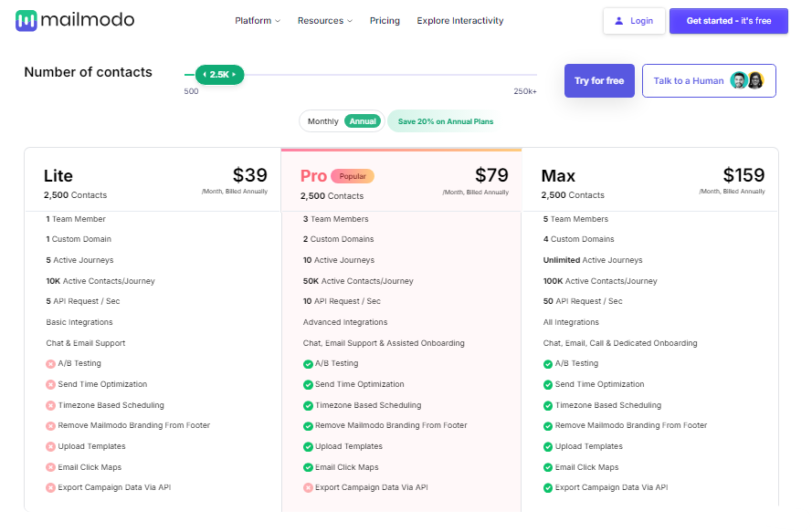Click the green check beside Max A/B Testing
The height and width of the screenshot is (532, 812).
pyautogui.click(x=548, y=364)
